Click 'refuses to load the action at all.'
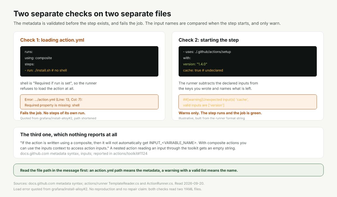The height and width of the screenshot is (197, 337). tap(47, 89)
